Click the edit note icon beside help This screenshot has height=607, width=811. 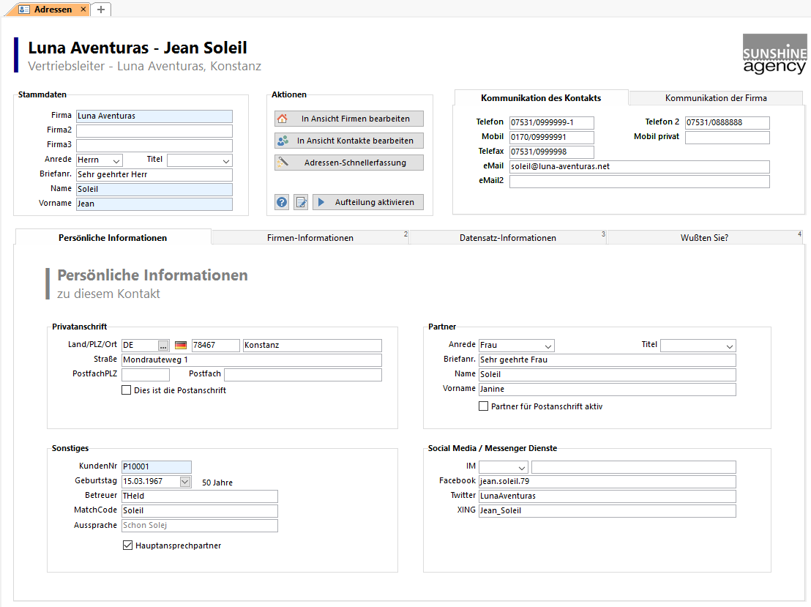[301, 203]
